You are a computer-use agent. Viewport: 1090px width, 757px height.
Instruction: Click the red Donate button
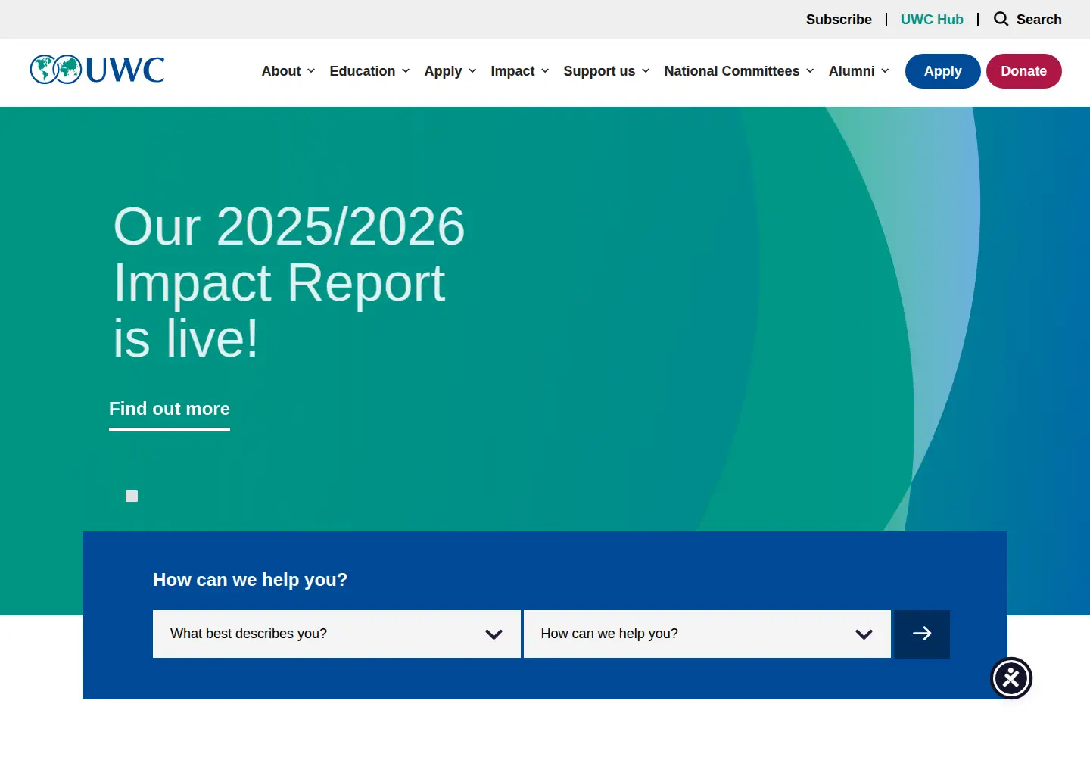[1024, 71]
